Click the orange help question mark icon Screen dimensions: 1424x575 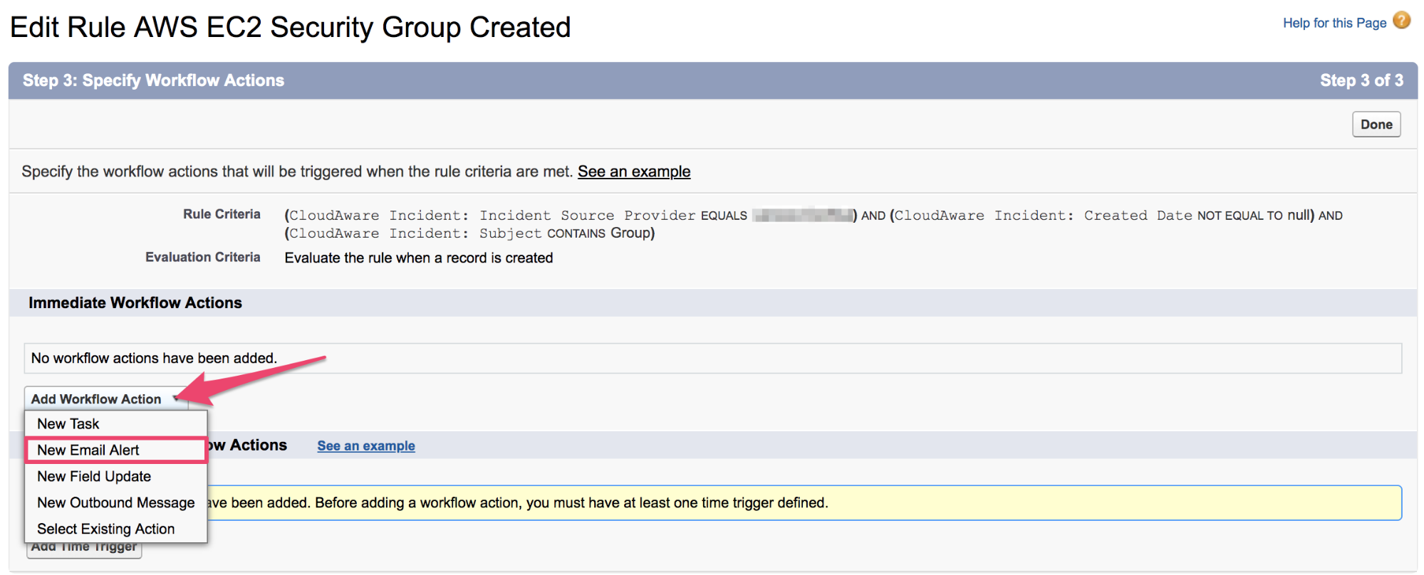1401,21
